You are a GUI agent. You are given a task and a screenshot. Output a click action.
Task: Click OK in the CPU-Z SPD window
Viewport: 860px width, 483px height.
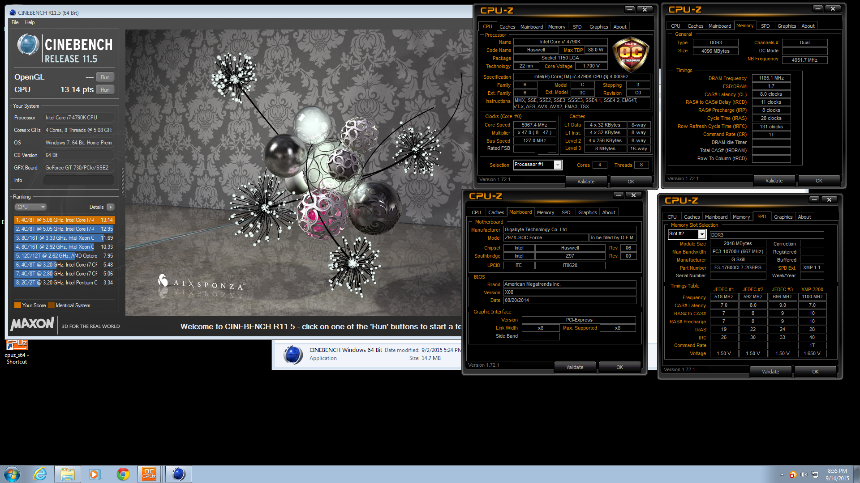point(815,372)
